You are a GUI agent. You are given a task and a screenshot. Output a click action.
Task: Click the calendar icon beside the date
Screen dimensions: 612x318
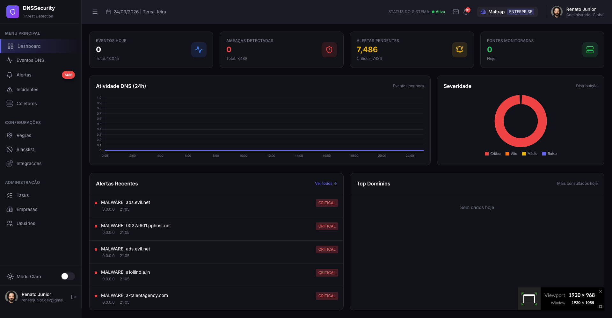tap(108, 11)
